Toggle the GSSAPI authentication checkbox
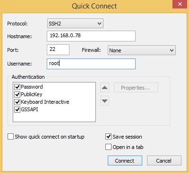The image size is (189, 173). 17,109
